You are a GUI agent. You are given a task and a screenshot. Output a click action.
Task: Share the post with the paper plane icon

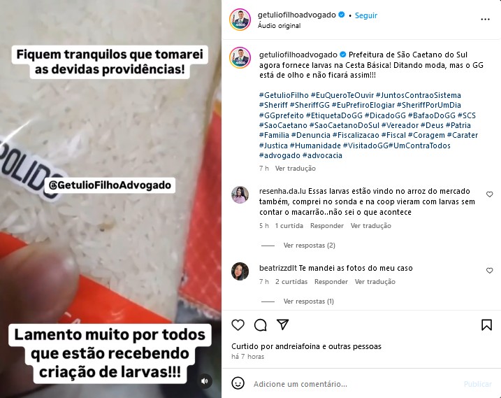283,325
